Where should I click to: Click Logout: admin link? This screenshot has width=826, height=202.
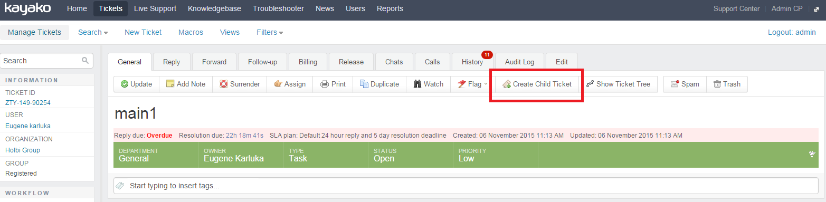click(x=792, y=32)
